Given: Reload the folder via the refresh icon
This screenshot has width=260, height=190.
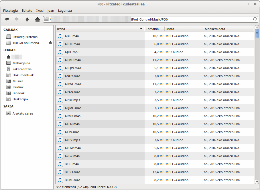Looking at the screenshot, I should (x=255, y=19).
